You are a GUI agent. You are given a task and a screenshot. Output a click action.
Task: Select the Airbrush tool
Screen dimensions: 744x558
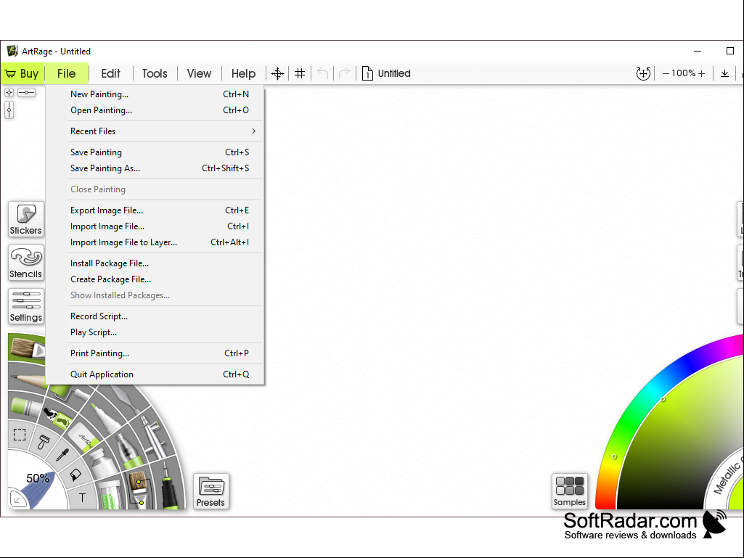pos(152,437)
